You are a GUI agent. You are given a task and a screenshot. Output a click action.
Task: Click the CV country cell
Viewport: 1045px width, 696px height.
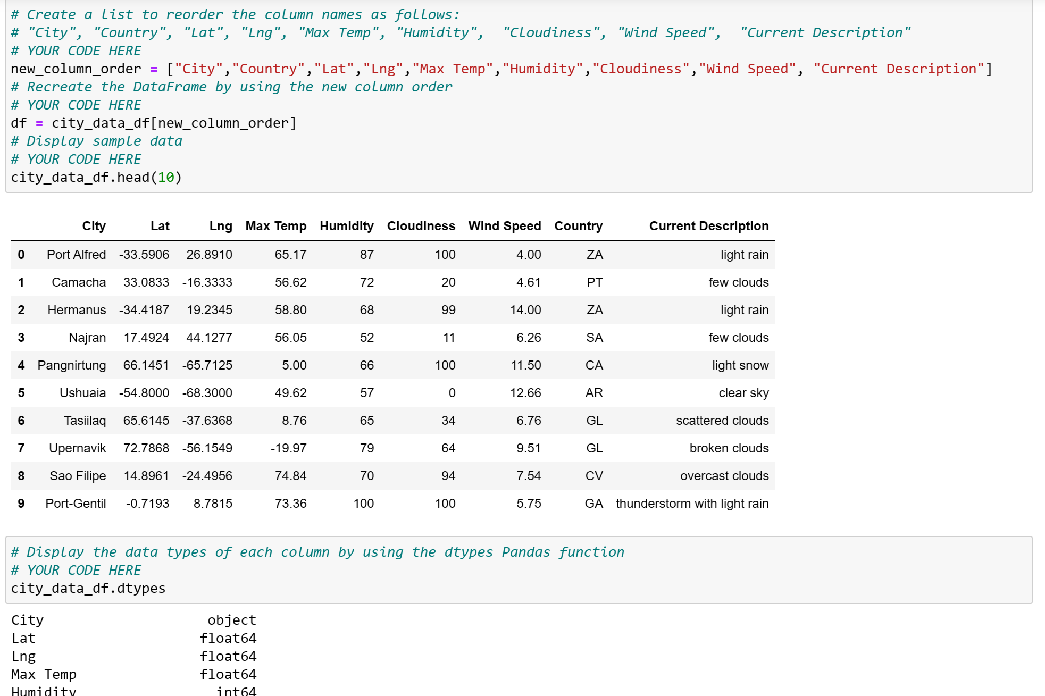pyautogui.click(x=594, y=476)
